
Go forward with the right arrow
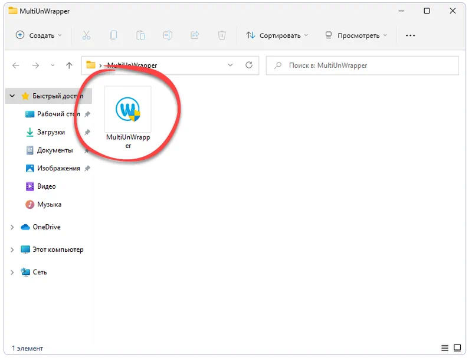click(35, 65)
